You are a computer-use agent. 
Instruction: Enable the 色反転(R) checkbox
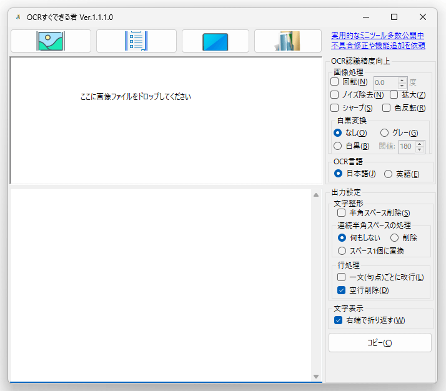[386, 108]
